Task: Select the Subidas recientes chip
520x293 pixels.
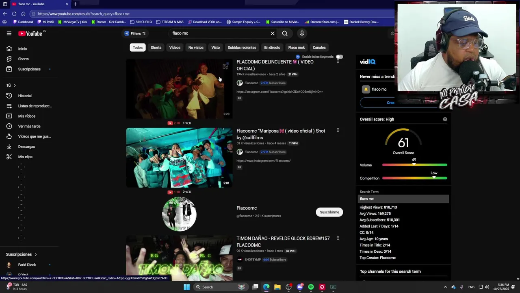Action: [x=242, y=48]
